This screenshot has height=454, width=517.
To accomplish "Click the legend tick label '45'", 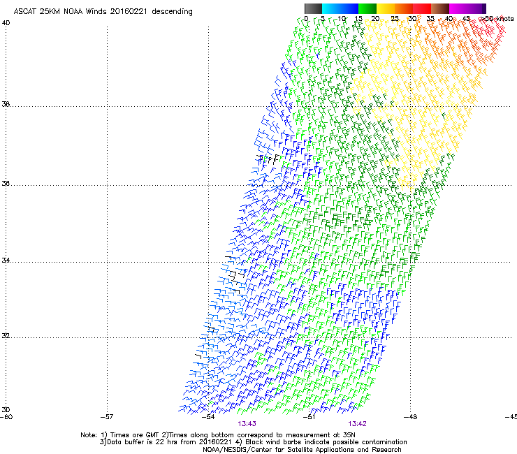I will pyautogui.click(x=466, y=19).
